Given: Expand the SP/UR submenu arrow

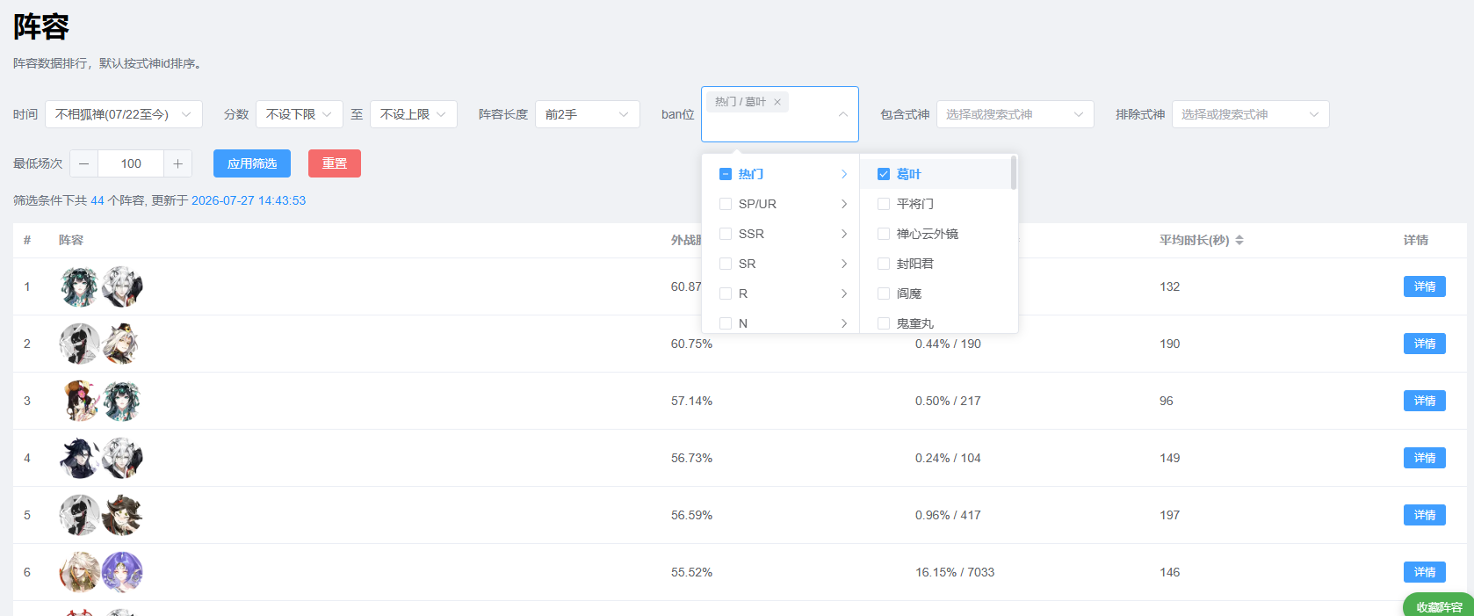Looking at the screenshot, I should (844, 204).
